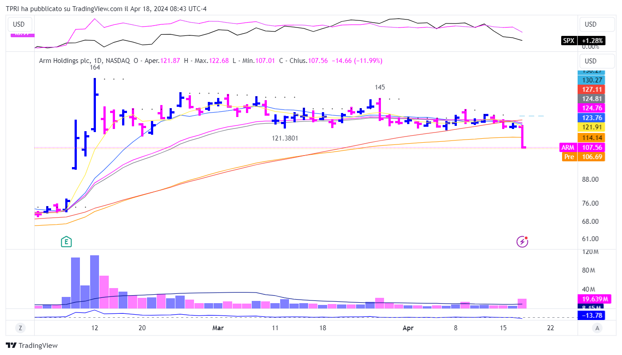Select the yellow 121.91 price label
The height and width of the screenshot is (355, 622).
590,127
